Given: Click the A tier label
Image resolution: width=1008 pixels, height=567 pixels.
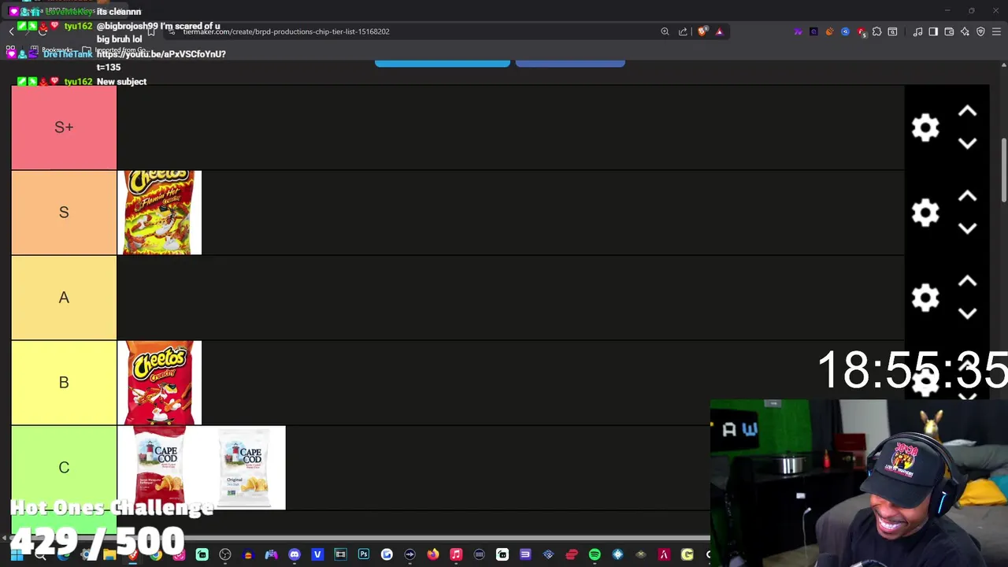Looking at the screenshot, I should [x=64, y=298].
